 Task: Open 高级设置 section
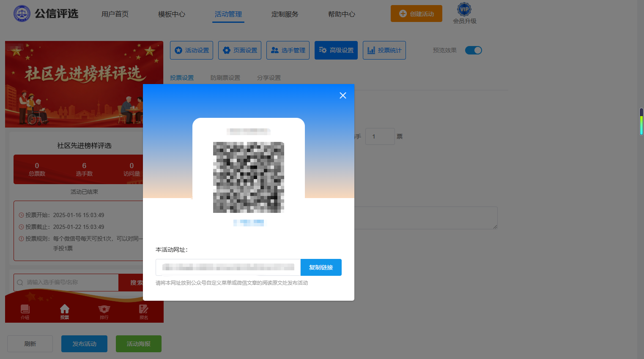coord(336,50)
